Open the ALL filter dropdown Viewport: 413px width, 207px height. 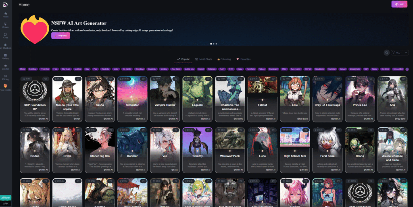coord(400,53)
